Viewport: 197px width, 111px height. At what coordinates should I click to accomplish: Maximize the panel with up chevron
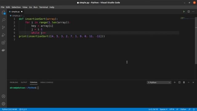point(189,82)
